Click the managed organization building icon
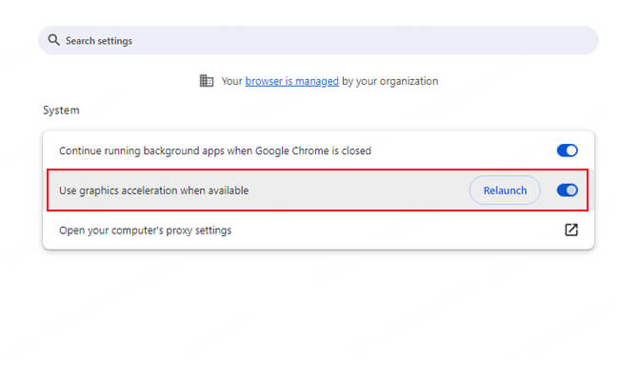Screen dimensions: 619x381 pos(207,81)
